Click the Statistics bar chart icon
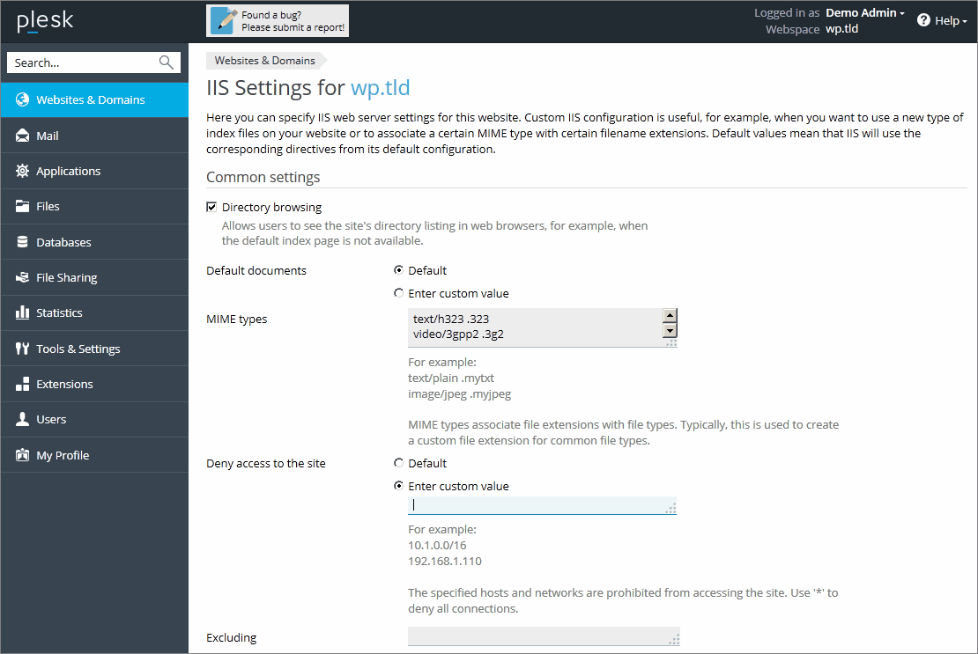Viewport: 978px width, 654px height. point(23,312)
